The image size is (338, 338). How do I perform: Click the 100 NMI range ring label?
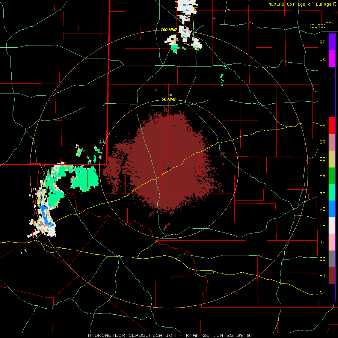[169, 30]
